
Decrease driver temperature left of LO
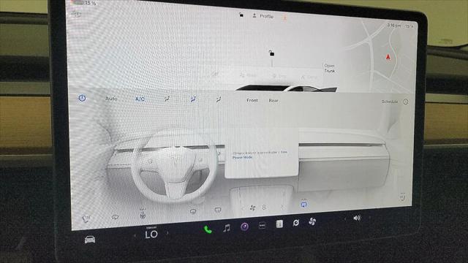coord(135,235)
